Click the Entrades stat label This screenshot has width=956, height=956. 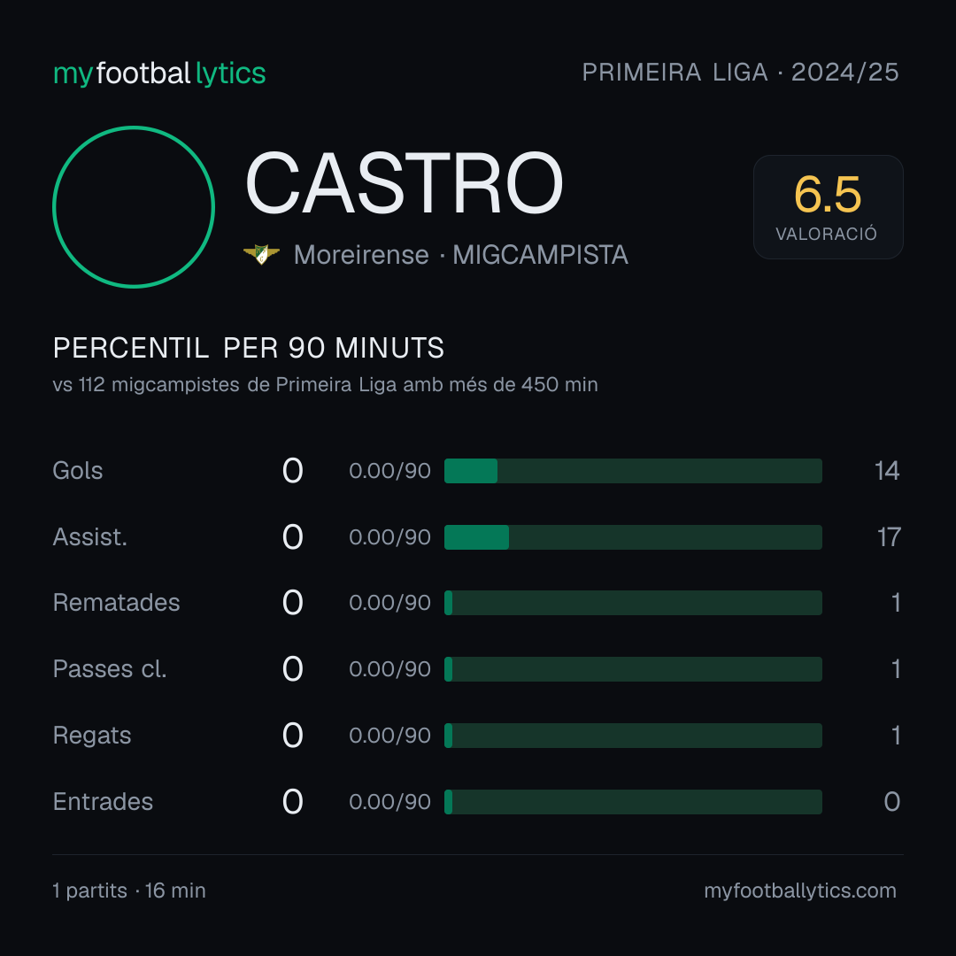click(103, 802)
